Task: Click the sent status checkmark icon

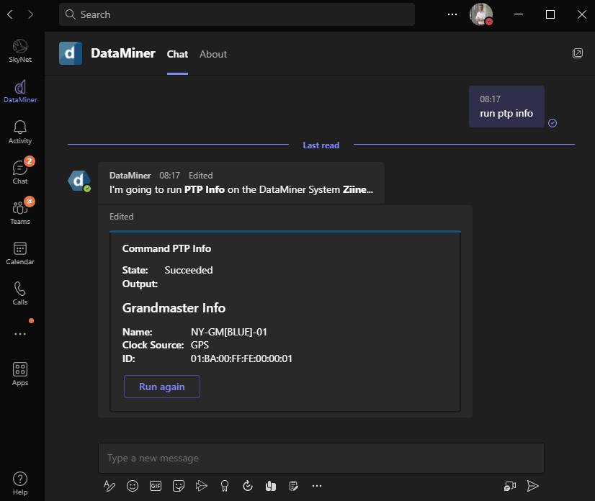Action: point(552,123)
